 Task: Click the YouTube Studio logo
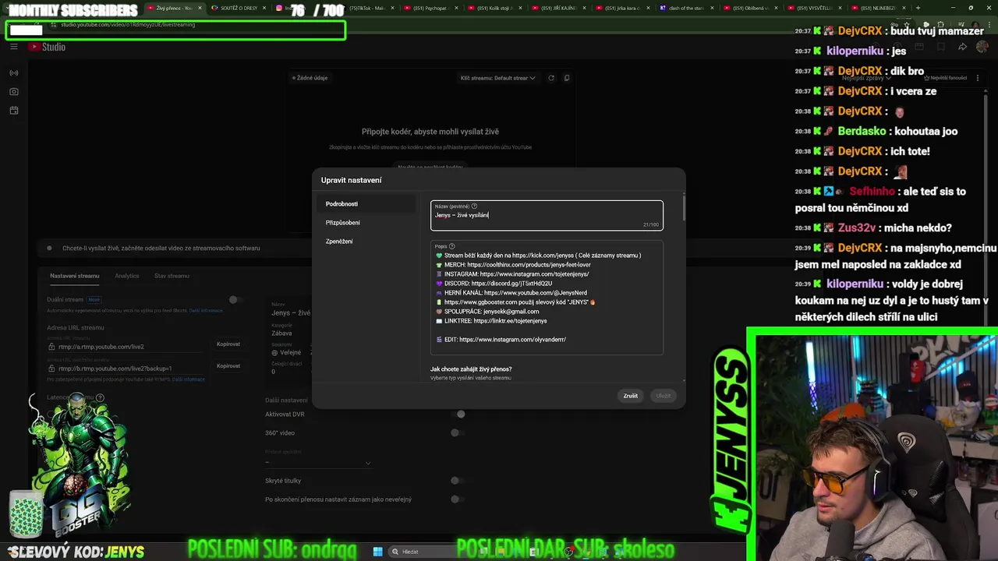pyautogui.click(x=47, y=47)
